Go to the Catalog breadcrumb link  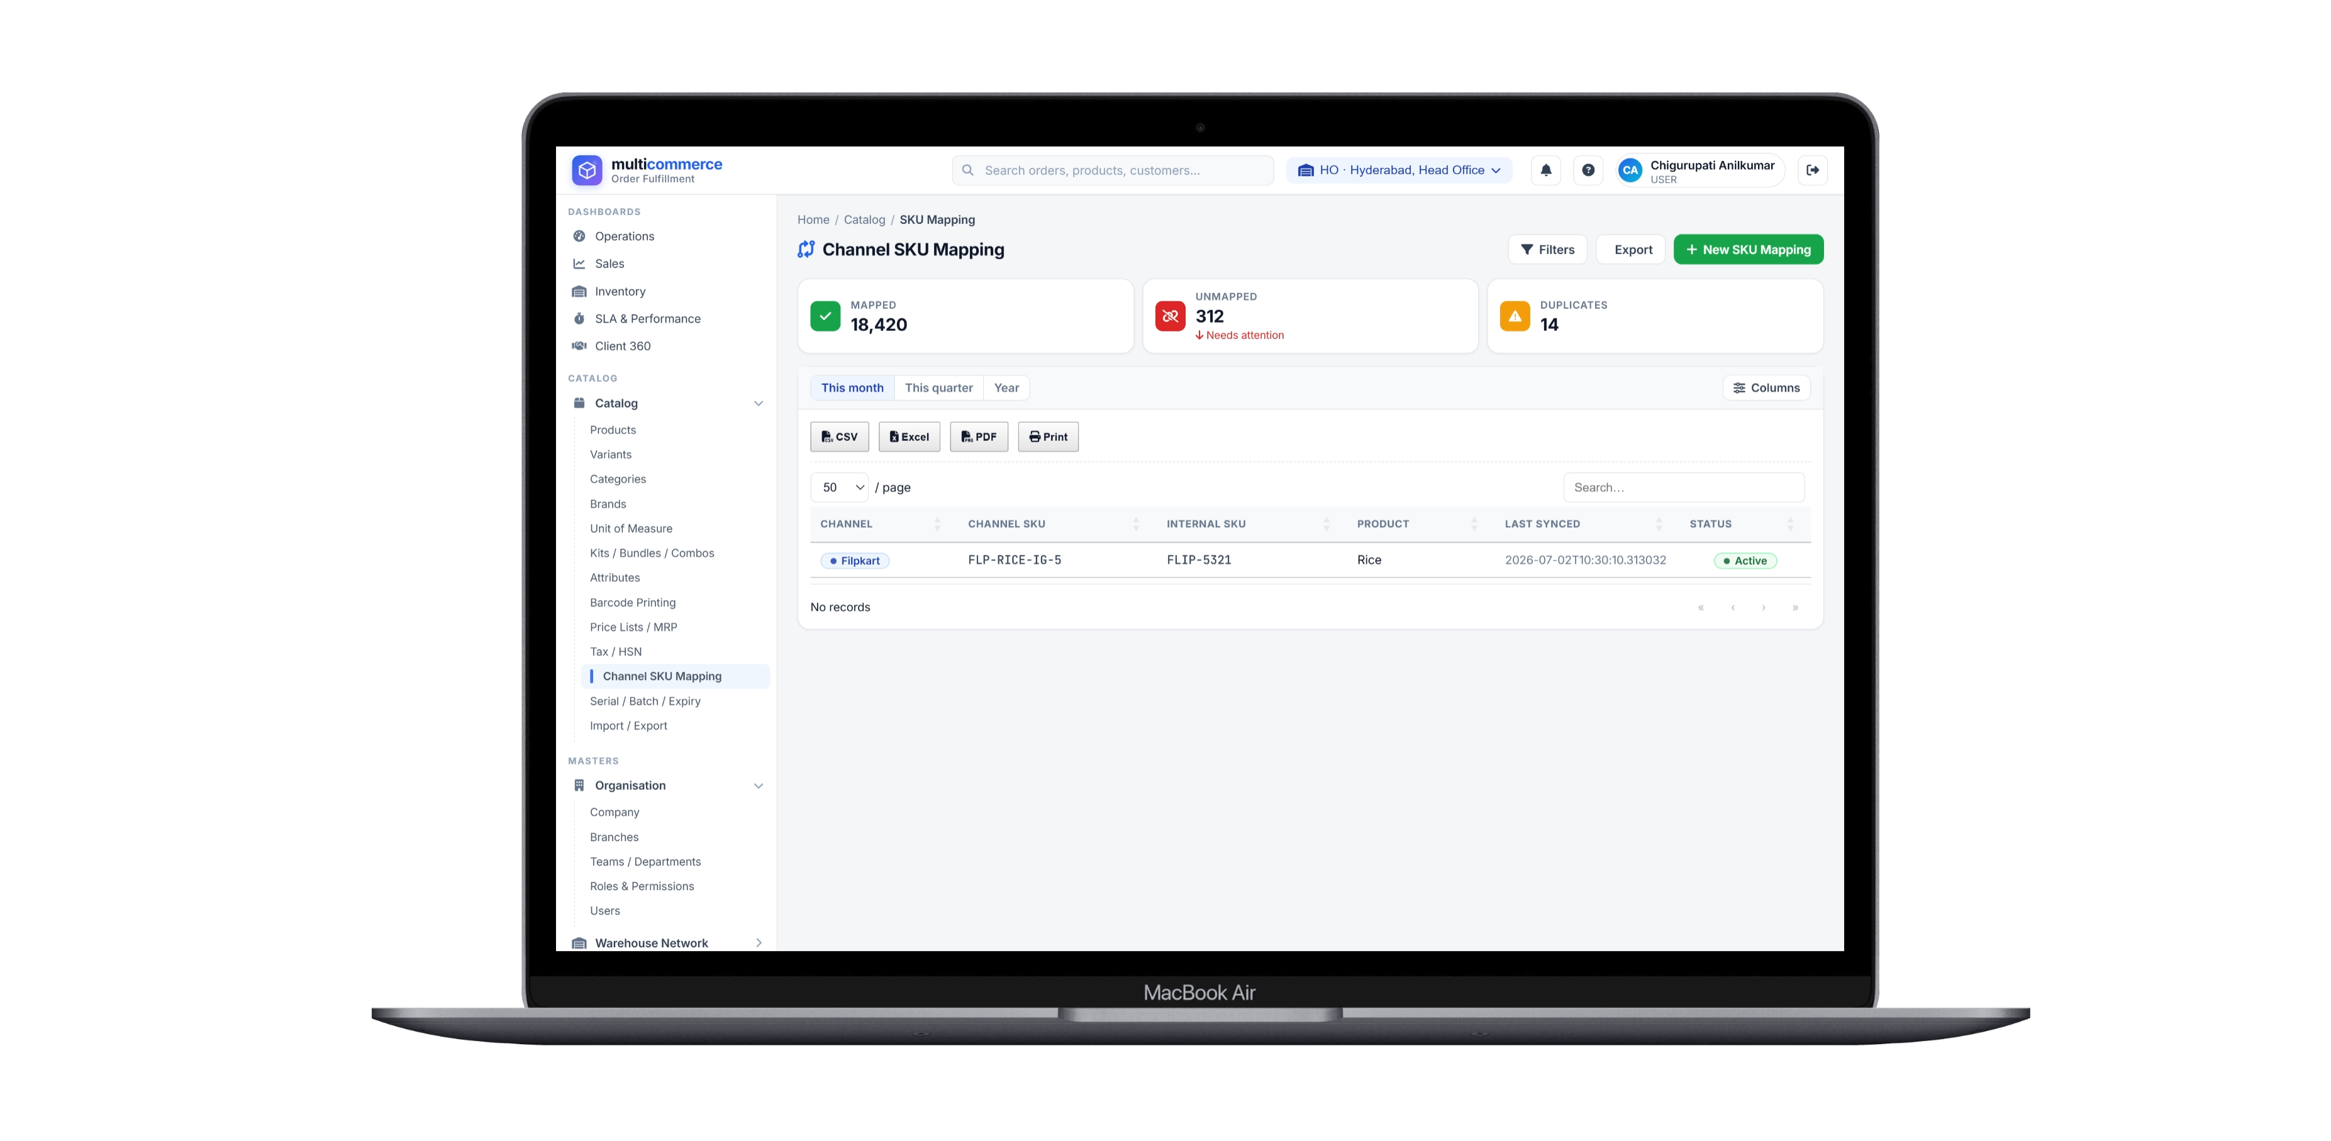point(864,220)
